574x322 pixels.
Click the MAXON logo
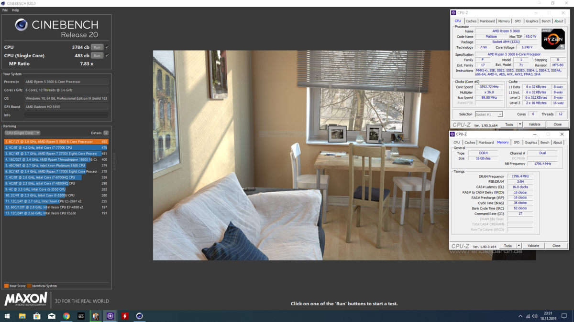pos(26,299)
